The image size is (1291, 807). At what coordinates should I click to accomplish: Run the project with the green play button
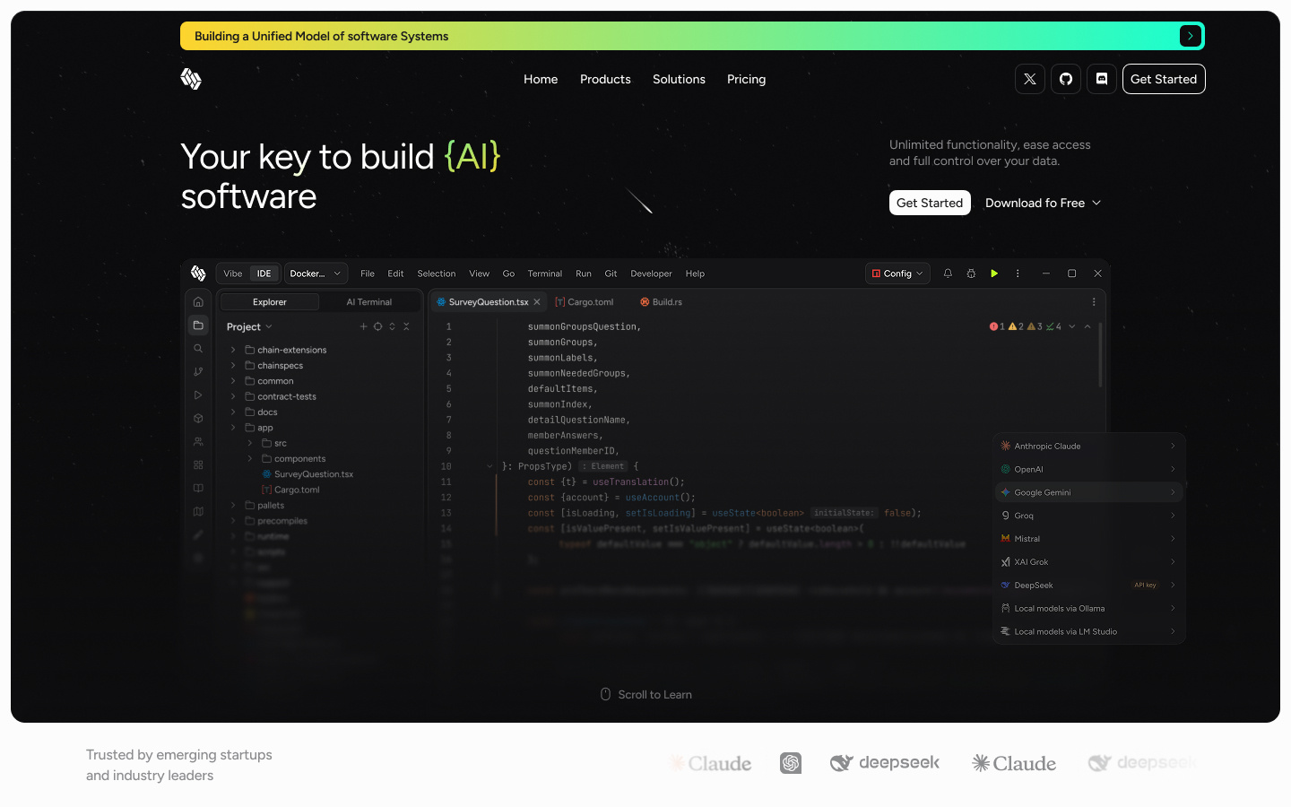coord(994,273)
